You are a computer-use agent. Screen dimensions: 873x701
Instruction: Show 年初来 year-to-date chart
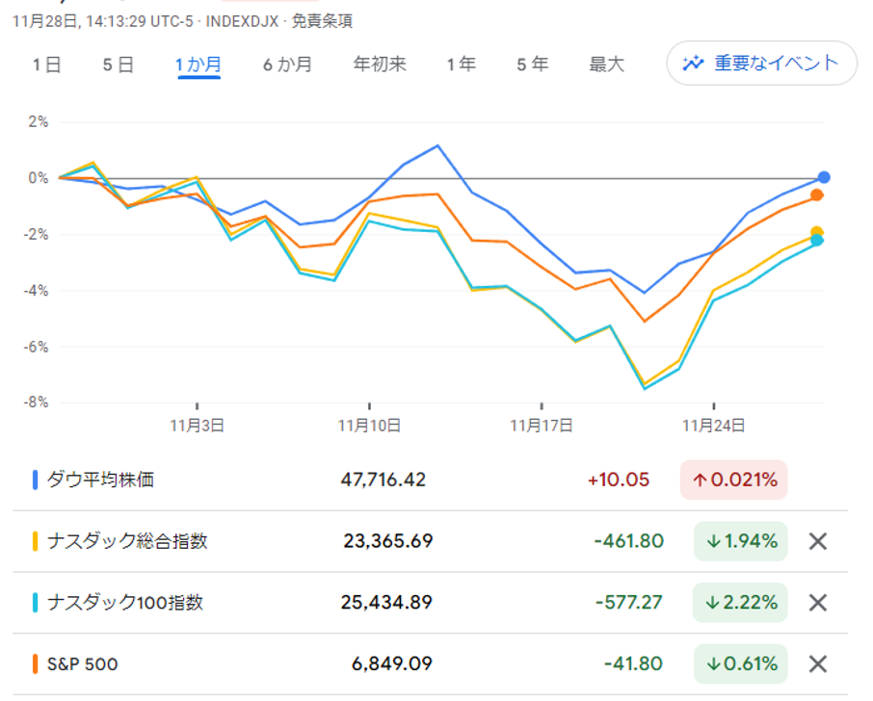coord(380,65)
